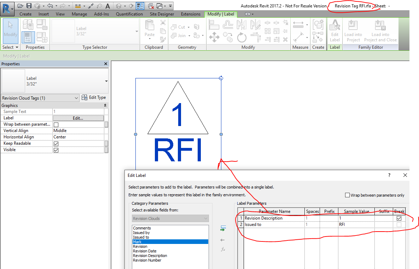The width and height of the screenshot is (419, 269).
Task: Switch to the Create ribbon tab
Action: pyautogui.click(x=25, y=14)
